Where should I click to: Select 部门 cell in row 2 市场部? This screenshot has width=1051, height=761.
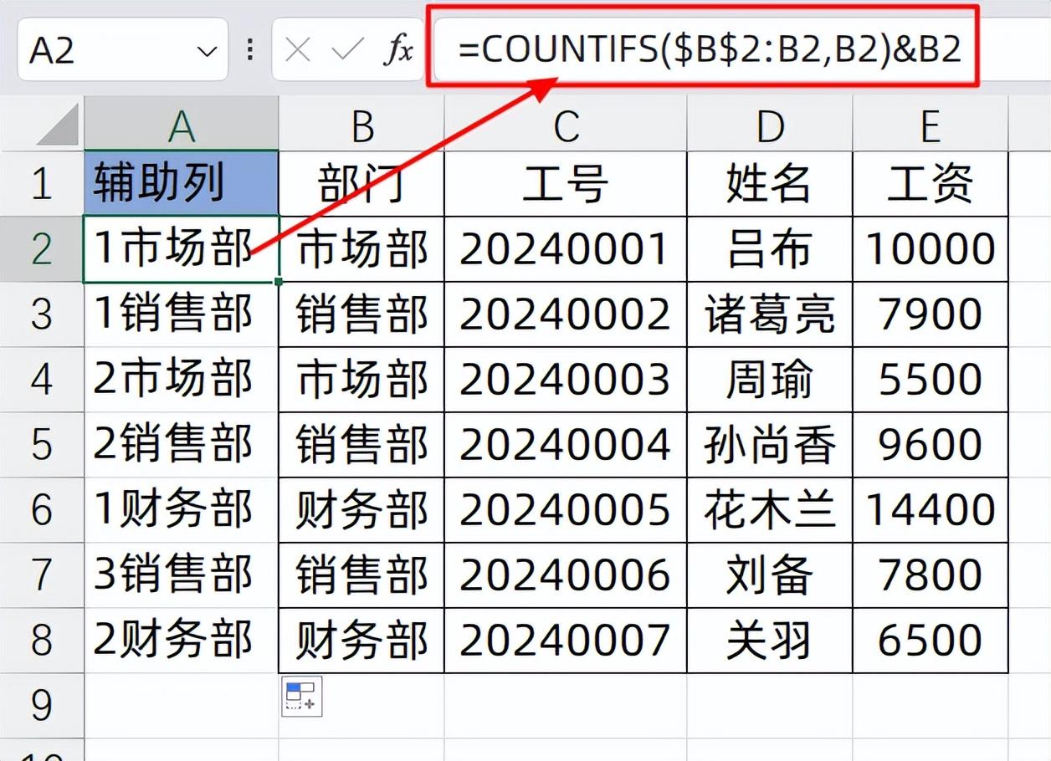tap(361, 248)
